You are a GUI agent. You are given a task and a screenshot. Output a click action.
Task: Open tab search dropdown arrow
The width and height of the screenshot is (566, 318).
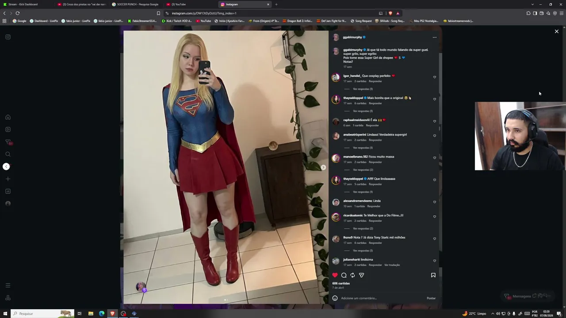[x=532, y=4]
